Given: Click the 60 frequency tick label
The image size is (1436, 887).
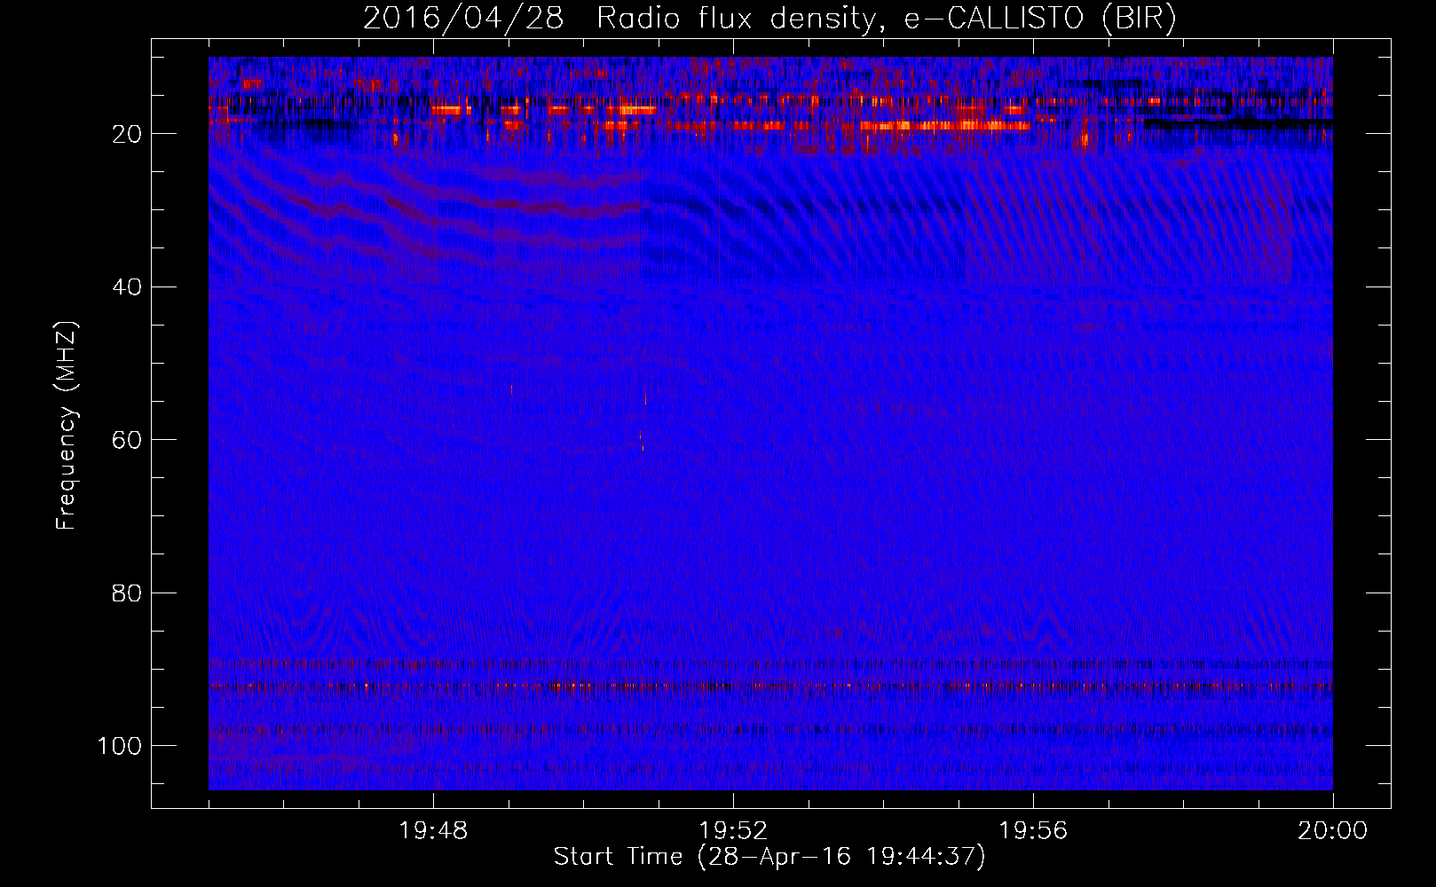Looking at the screenshot, I should 127,440.
